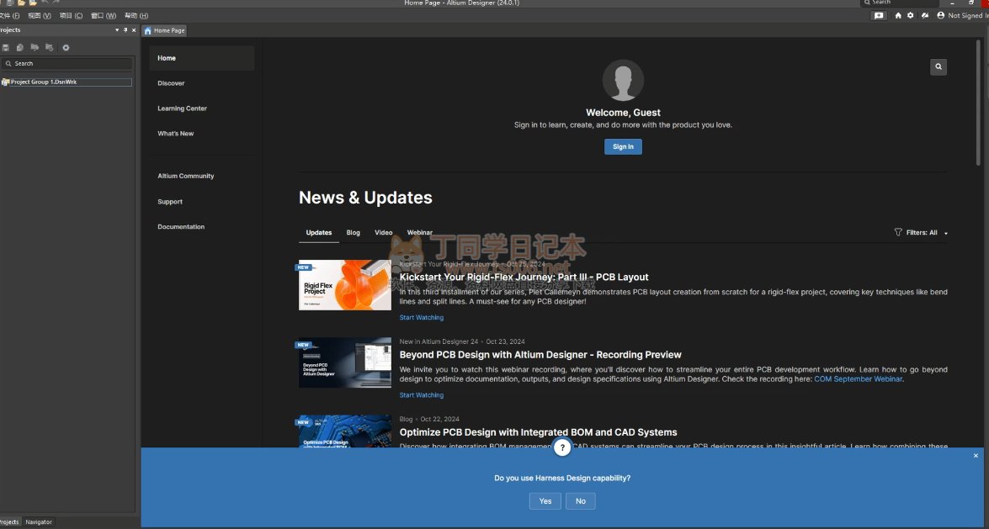Click the folder with arrow icon in Projects toolbar
The image size is (989, 529).
tap(35, 47)
